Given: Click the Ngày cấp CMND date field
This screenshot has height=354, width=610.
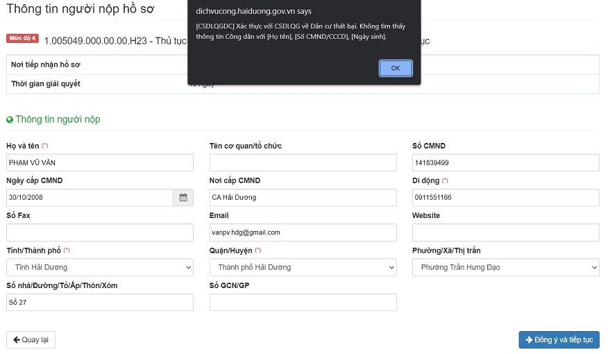Looking at the screenshot, I should [x=90, y=198].
